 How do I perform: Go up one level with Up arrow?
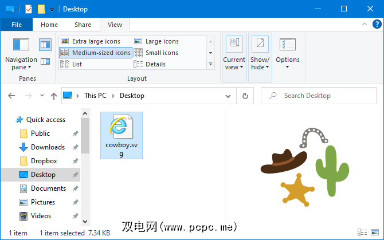click(54, 96)
